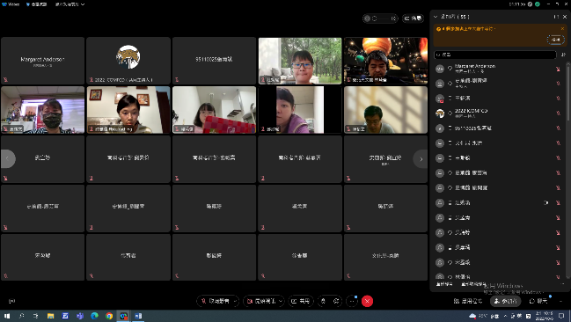Open Google Chrome from taskbar

point(109,316)
